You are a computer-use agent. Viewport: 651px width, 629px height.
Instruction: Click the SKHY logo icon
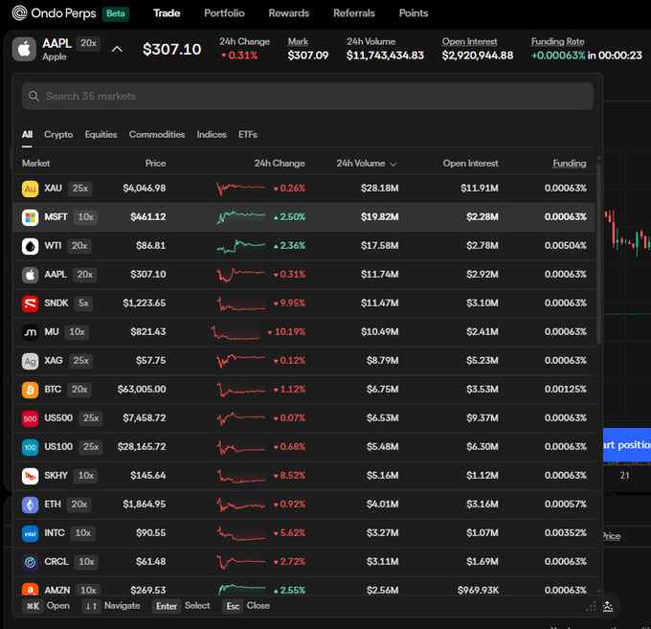click(30, 476)
